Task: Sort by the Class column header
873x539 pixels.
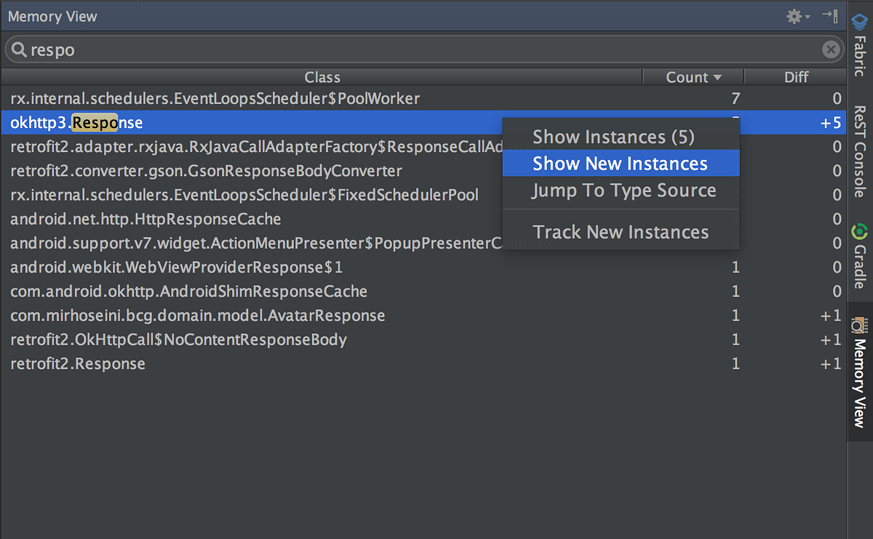Action: click(322, 76)
